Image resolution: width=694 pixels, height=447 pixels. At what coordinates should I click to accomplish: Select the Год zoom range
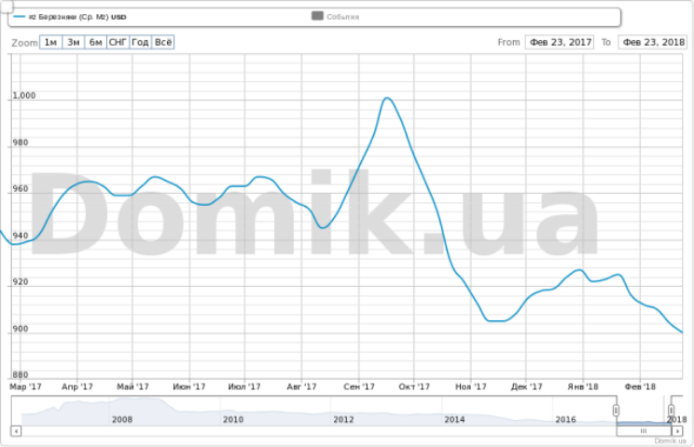[140, 43]
